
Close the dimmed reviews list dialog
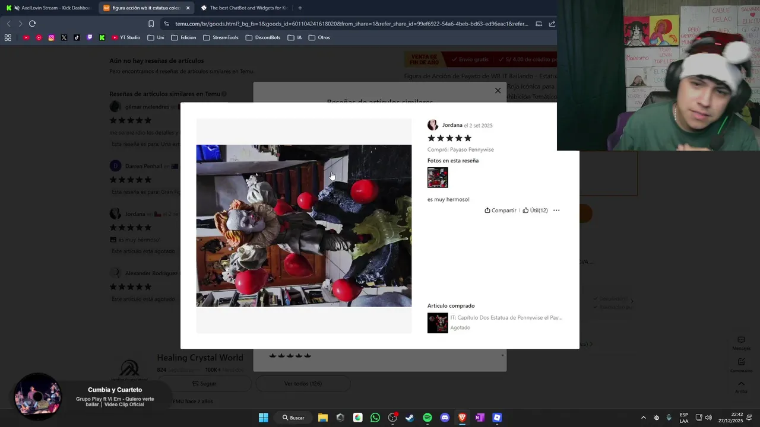point(498,91)
